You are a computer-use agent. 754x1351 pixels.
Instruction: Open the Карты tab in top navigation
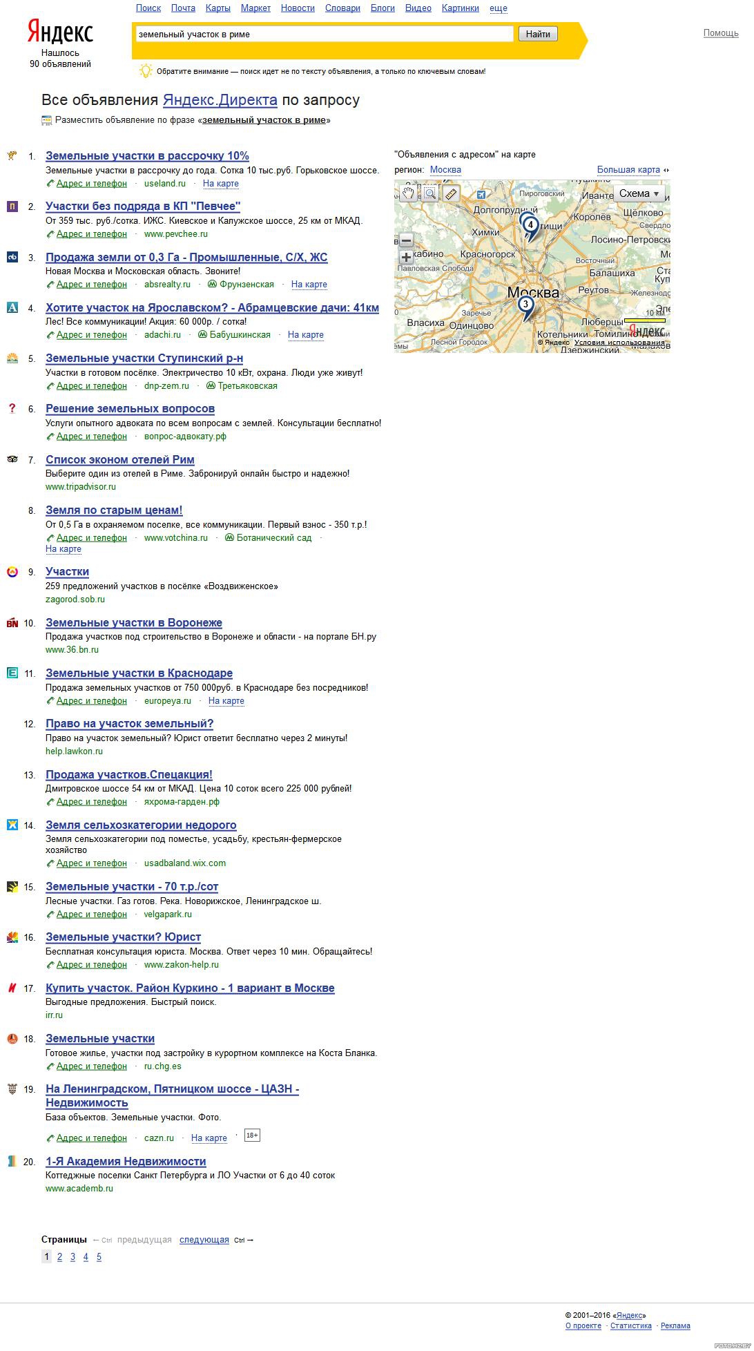pyautogui.click(x=218, y=8)
